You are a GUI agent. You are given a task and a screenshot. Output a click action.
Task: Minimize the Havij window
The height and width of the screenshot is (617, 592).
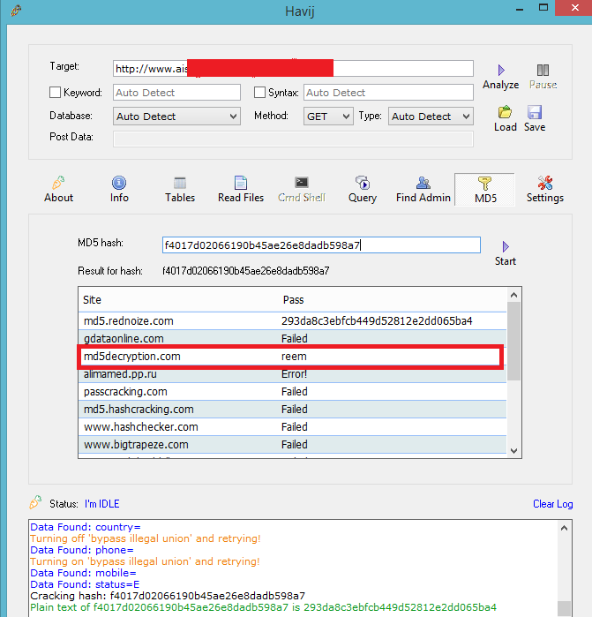(x=520, y=9)
